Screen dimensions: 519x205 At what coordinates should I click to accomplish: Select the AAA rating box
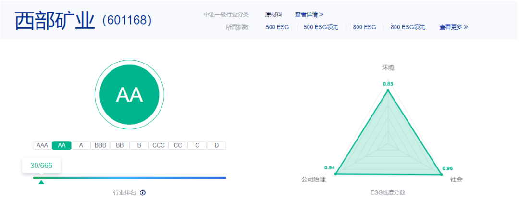42,146
